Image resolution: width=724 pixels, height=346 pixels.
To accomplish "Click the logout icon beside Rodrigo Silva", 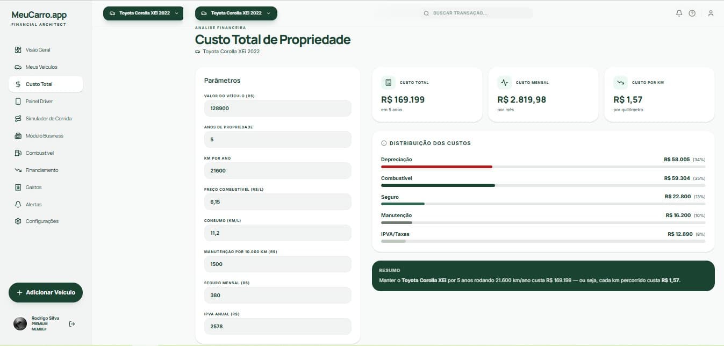I will (x=72, y=323).
